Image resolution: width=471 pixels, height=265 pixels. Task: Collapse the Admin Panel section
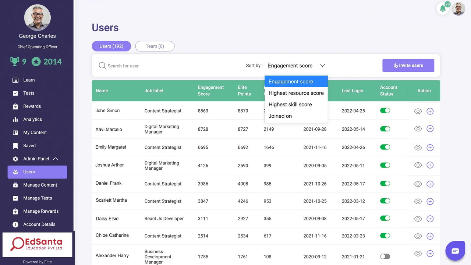point(55,159)
